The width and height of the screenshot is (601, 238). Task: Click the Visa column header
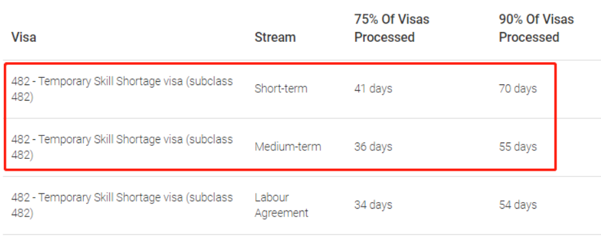(x=24, y=37)
